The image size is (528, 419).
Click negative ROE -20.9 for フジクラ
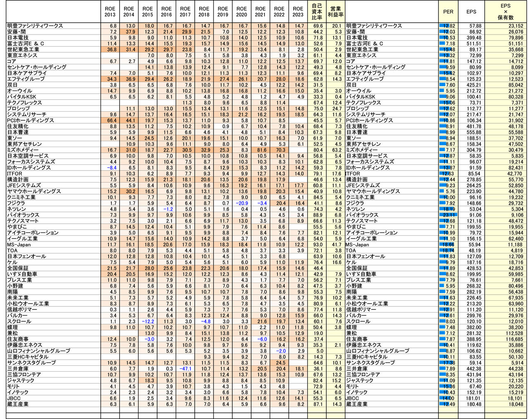(x=241, y=203)
